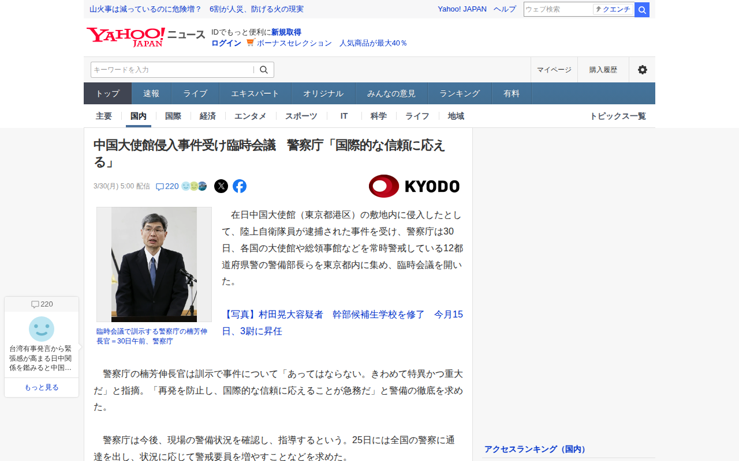Image resolution: width=739 pixels, height=461 pixels.
Task: Select the ライフ category
Action: 417,116
